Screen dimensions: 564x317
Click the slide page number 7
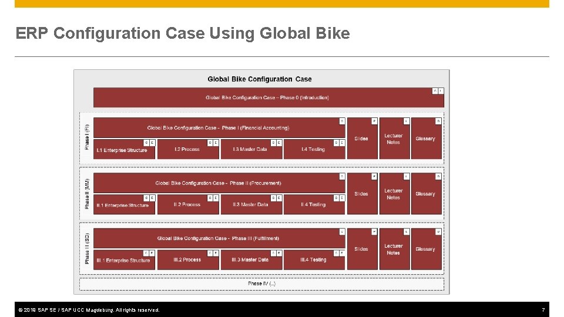pos(543,310)
